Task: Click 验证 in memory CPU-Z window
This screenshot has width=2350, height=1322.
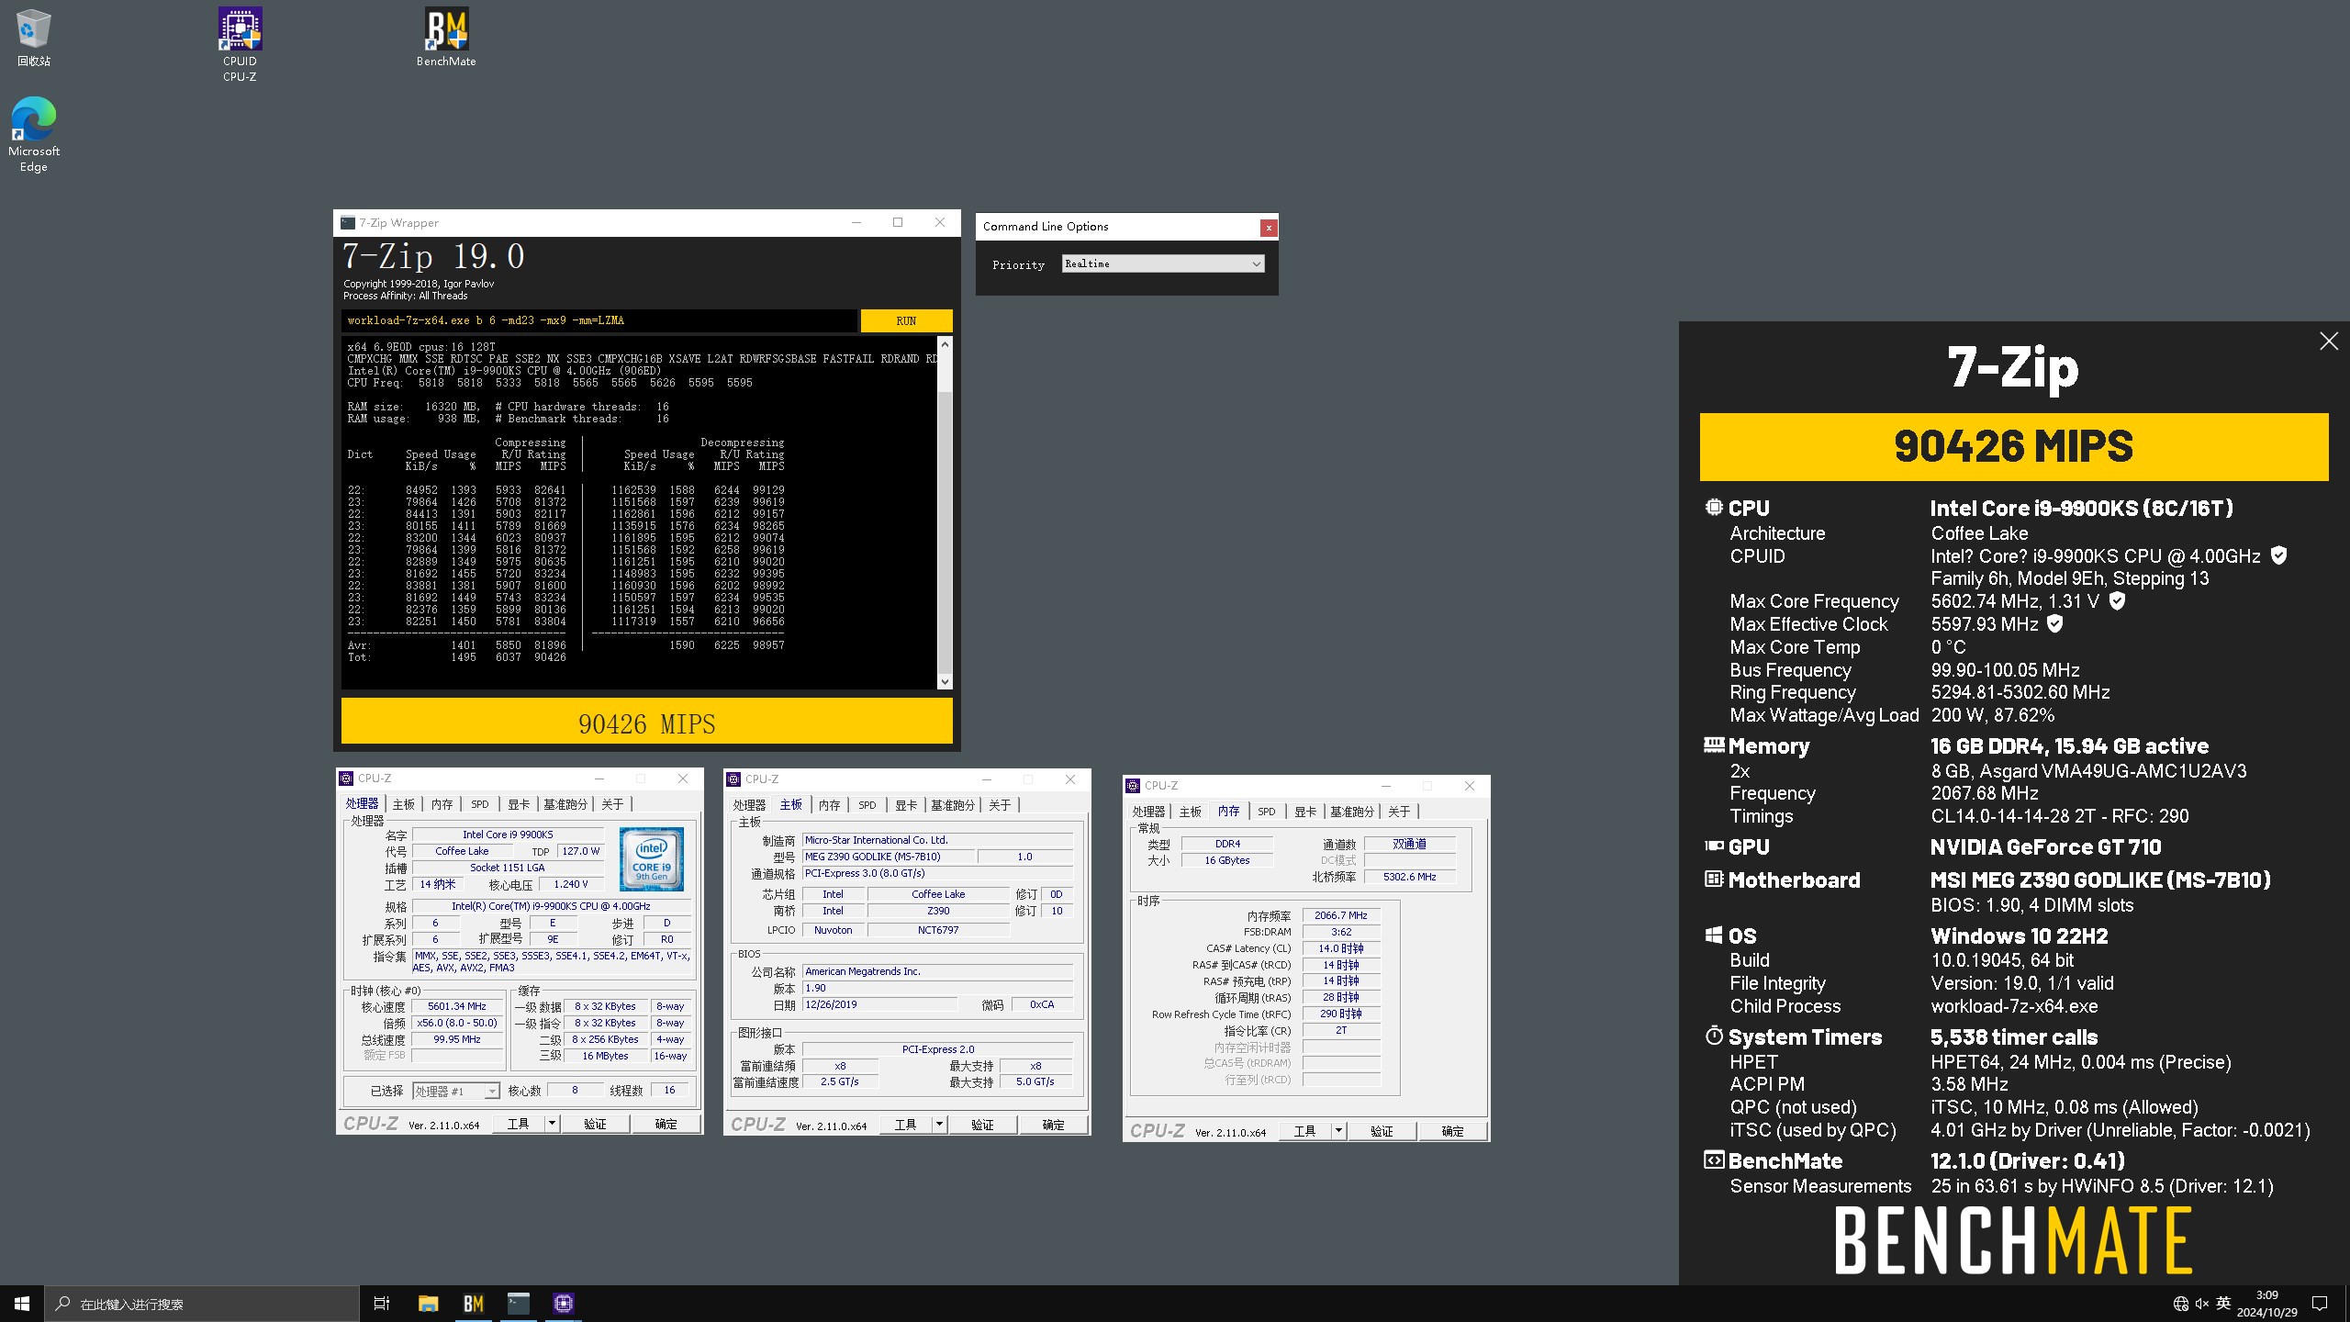Action: click(1382, 1131)
